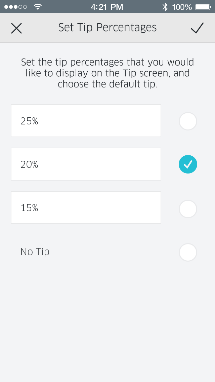Tap the X cancel icon
215x382 pixels.
tap(16, 28)
